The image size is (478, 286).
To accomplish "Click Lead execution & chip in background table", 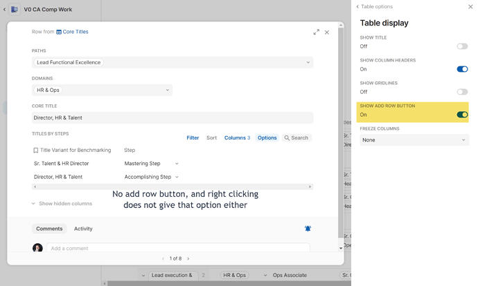I will click(172, 276).
